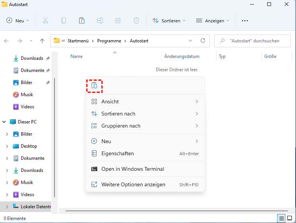
Task: Open the Sortieren dropdown
Action: (169, 20)
